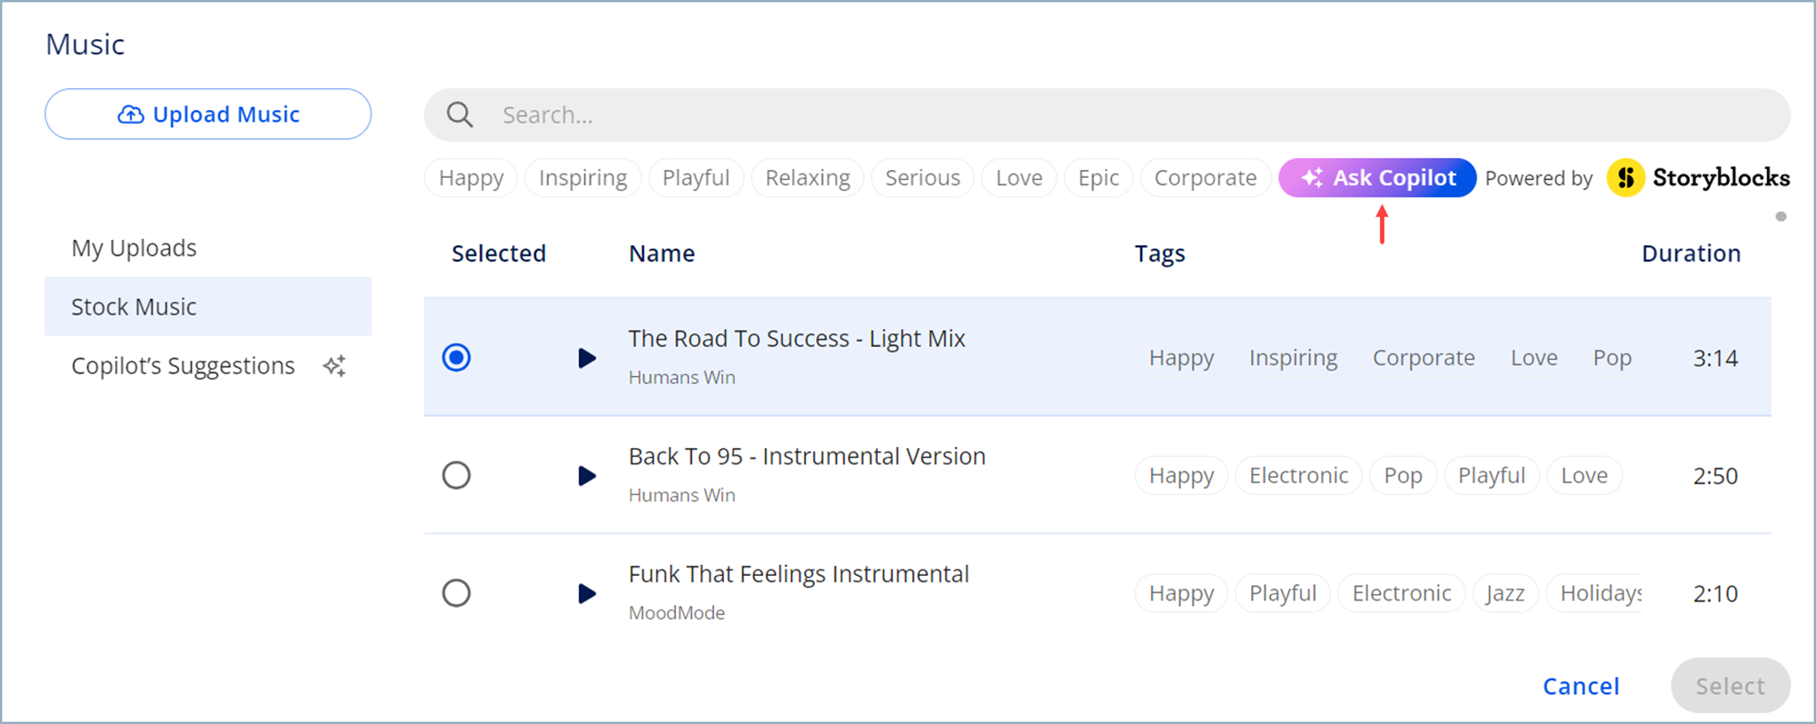Click the search magnifier icon
This screenshot has height=724, width=1816.
tap(461, 114)
